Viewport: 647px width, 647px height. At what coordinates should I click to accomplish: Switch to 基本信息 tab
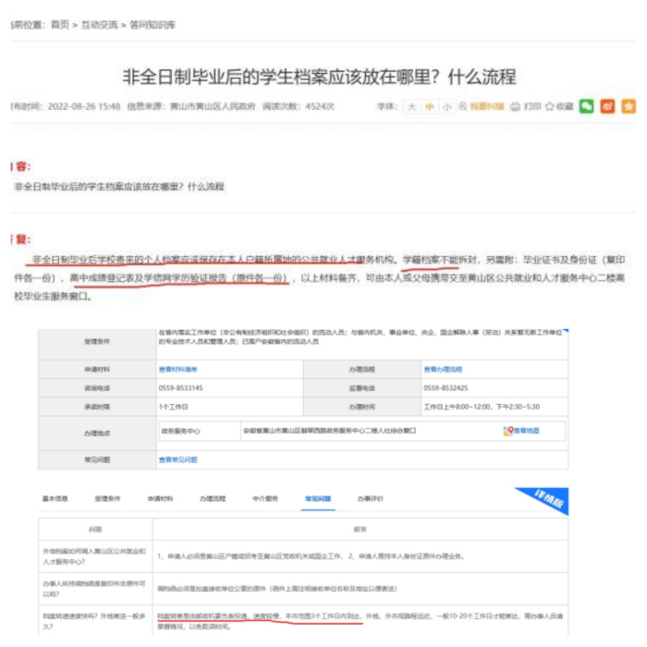[55, 498]
